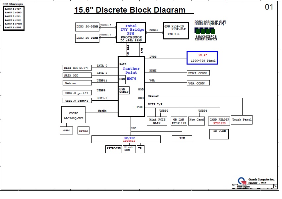Click the CODEC ALC269Q-VC3 block
Screen dimensions: 282x199
(x=73, y=115)
